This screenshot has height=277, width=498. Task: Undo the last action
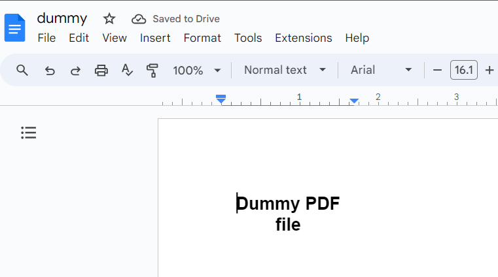(x=50, y=71)
